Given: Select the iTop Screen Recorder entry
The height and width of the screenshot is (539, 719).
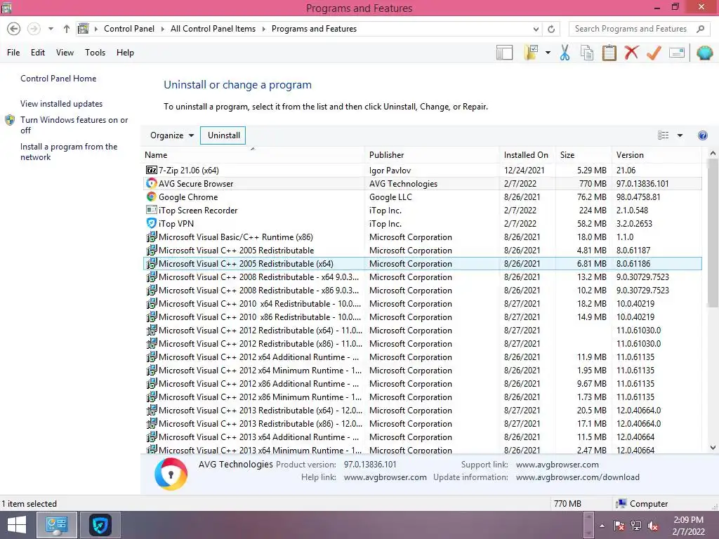Looking at the screenshot, I should [422, 210].
